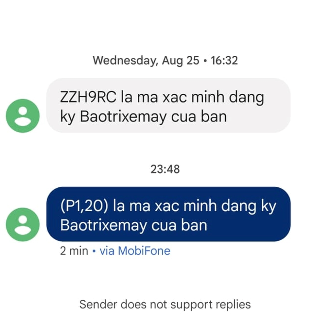The image size is (330, 317).
Task: Tap the 2 min delivery time label
Action: click(x=74, y=251)
